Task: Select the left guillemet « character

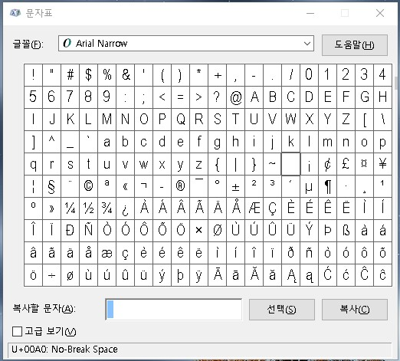Action: click(x=125, y=186)
